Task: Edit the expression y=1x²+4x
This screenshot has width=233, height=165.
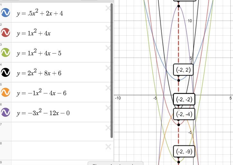Action: tap(33, 33)
